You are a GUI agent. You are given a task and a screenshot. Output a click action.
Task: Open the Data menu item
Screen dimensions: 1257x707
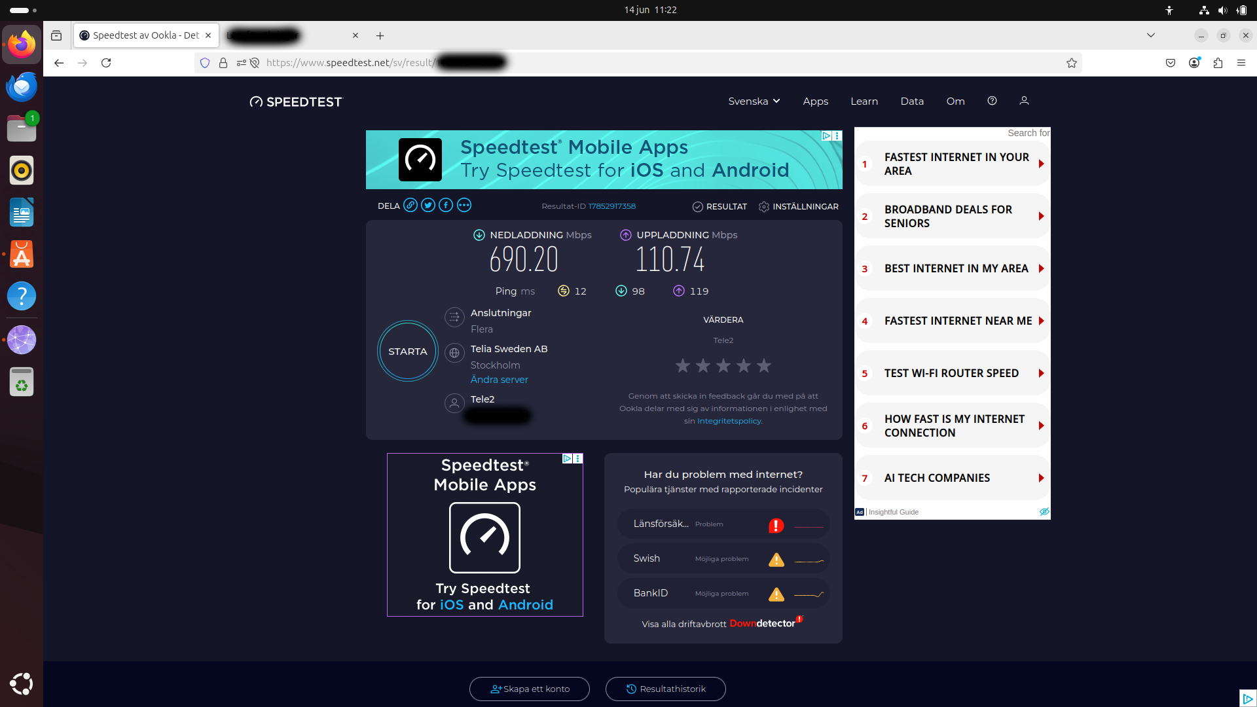click(x=912, y=101)
